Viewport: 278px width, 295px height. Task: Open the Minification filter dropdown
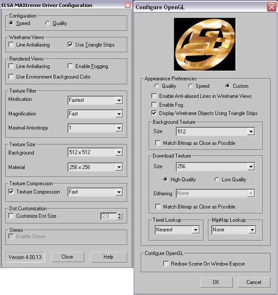(x=95, y=100)
